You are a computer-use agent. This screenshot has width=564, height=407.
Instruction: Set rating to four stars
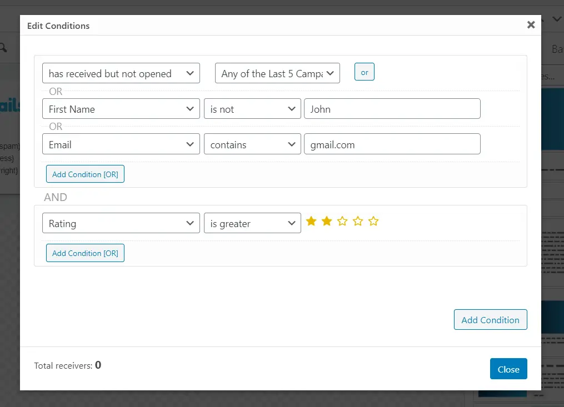pos(357,221)
